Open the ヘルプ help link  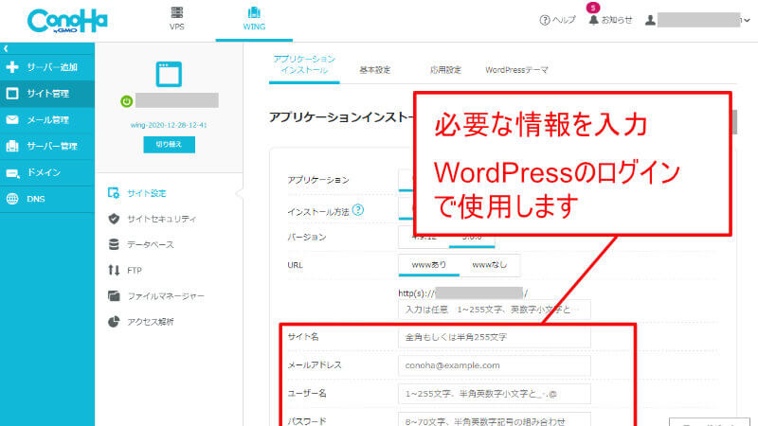557,20
